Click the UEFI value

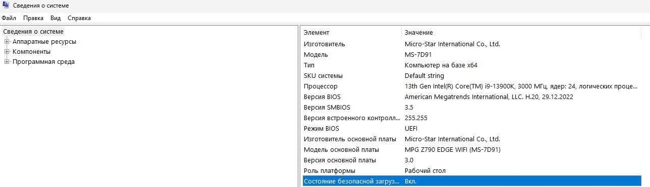click(411, 128)
